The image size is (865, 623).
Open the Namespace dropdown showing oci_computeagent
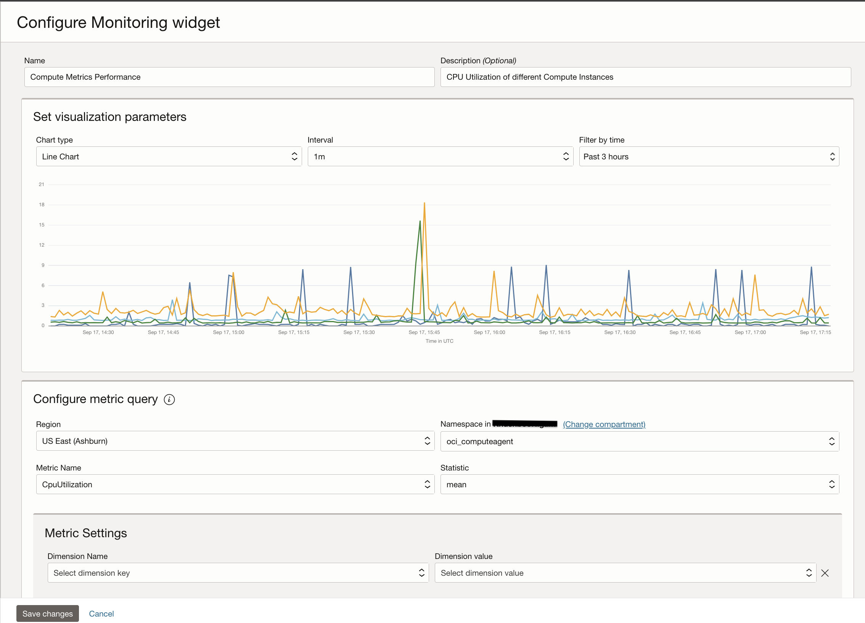[639, 441]
